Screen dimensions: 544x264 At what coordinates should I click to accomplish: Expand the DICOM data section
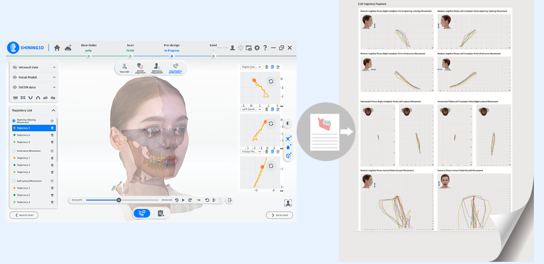pyautogui.click(x=54, y=87)
